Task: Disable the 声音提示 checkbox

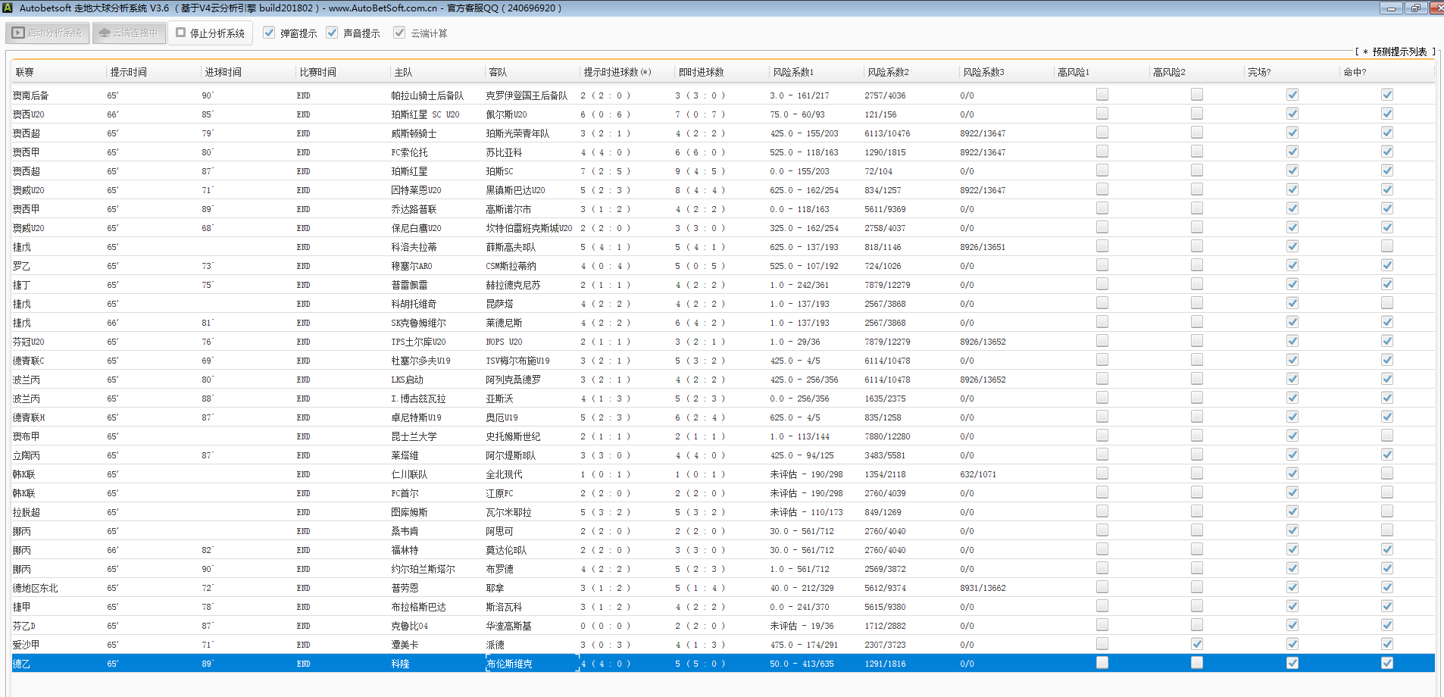Action: 332,33
